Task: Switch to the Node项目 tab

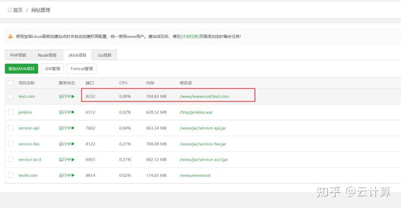Action: (x=47, y=55)
